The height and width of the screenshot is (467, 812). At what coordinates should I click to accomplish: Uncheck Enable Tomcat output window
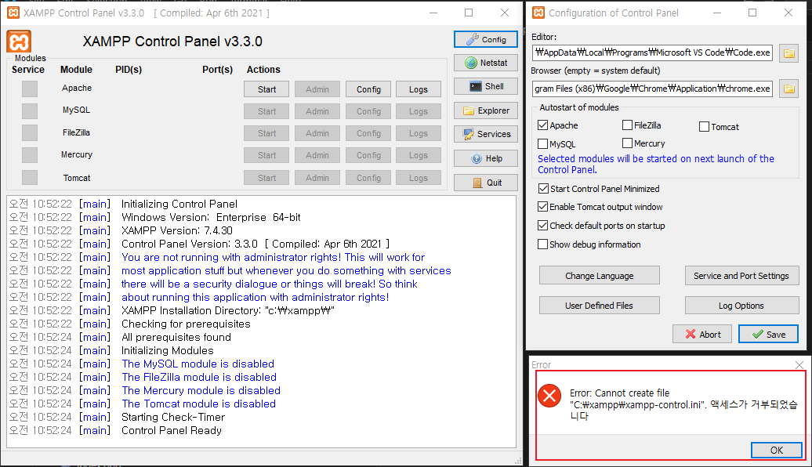pyautogui.click(x=542, y=207)
